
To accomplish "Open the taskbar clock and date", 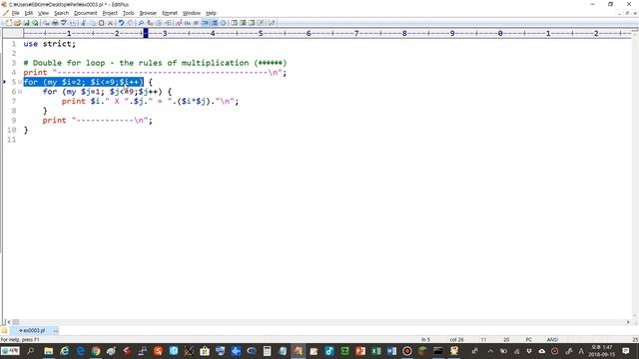I will click(x=601, y=351).
